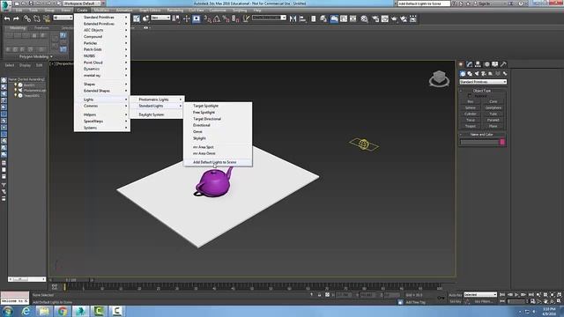Viewport: 564px width, 317px height.
Task: Open the Motion command panel tab
Action: [486, 64]
